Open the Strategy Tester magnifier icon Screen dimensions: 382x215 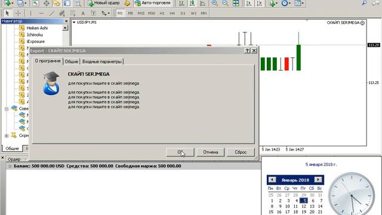(78, 3)
